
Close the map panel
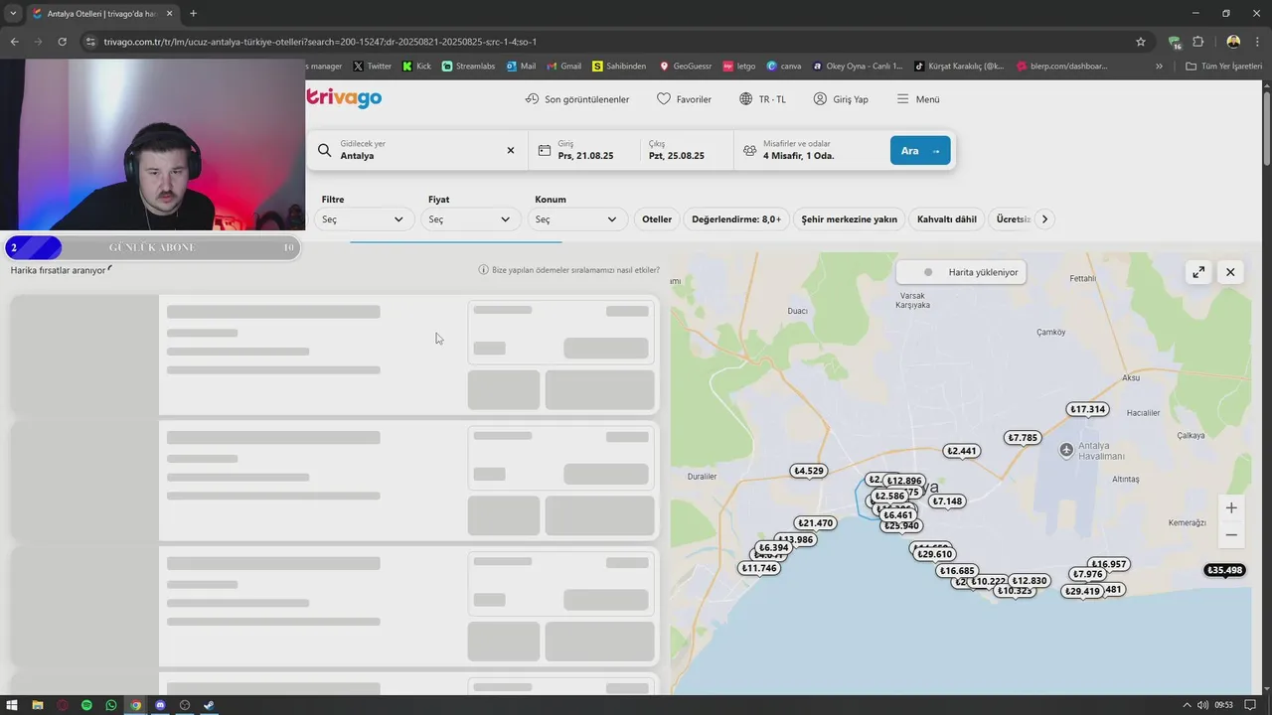[1230, 272]
